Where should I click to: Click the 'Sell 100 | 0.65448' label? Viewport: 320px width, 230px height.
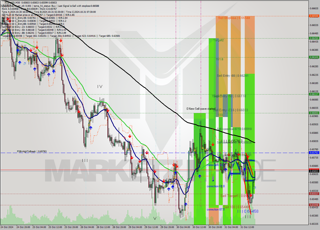pyautogui.click(x=236, y=207)
